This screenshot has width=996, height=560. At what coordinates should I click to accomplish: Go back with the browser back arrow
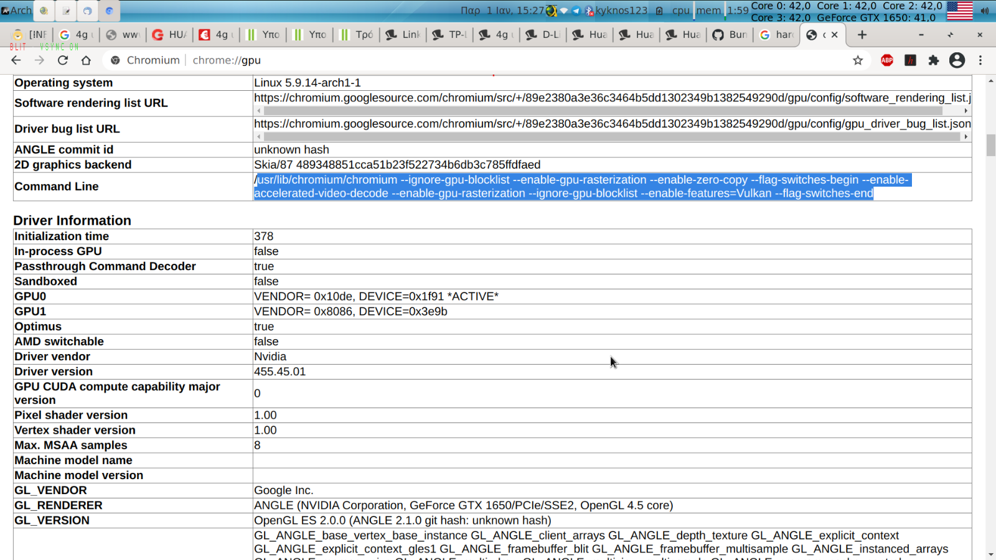pos(16,60)
